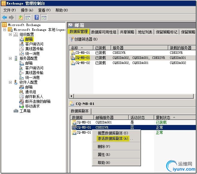197x174 pixels.
Task: Click the Microsoft Exchange root node icon
Action: pos(4,25)
